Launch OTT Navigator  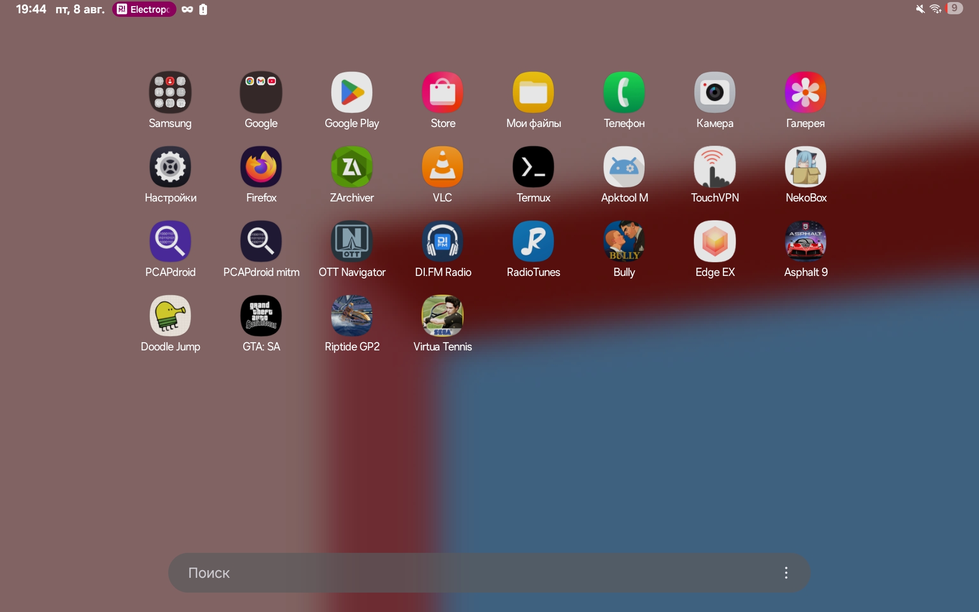352,241
